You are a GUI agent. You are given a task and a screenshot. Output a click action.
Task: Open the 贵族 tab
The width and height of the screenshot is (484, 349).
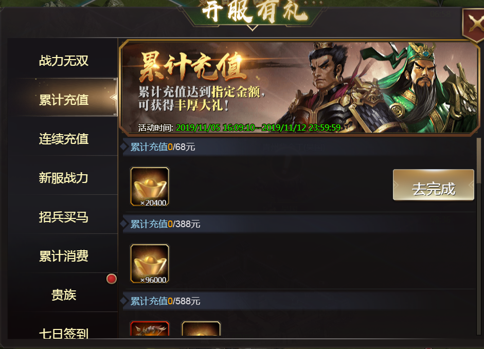tap(63, 295)
